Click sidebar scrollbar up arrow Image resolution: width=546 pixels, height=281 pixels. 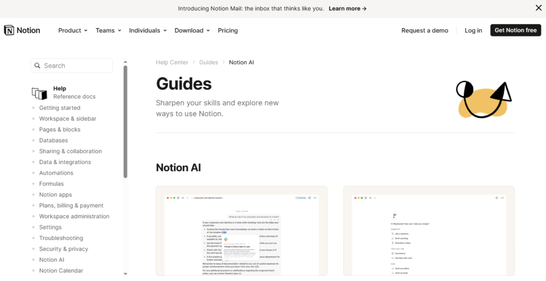(125, 62)
